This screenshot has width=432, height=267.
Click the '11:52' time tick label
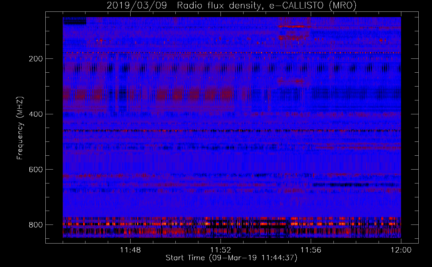pos(221,250)
